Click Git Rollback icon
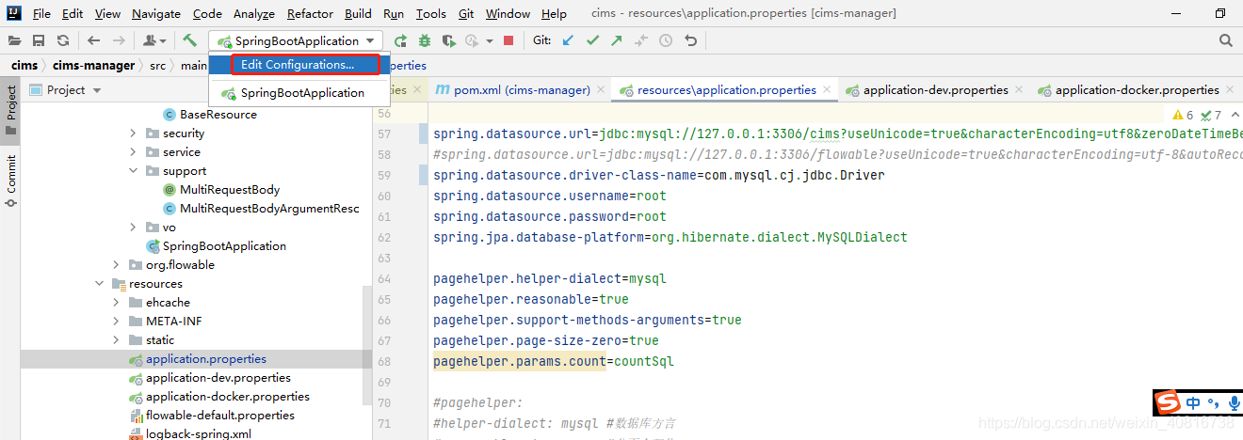 pos(690,40)
